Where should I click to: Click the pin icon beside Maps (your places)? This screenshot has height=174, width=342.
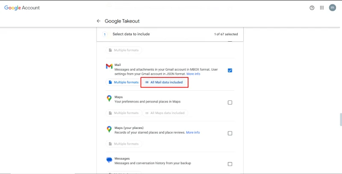[109, 129]
